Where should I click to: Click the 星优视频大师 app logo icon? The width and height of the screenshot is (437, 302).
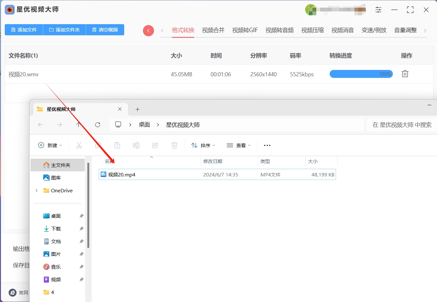coord(10,10)
